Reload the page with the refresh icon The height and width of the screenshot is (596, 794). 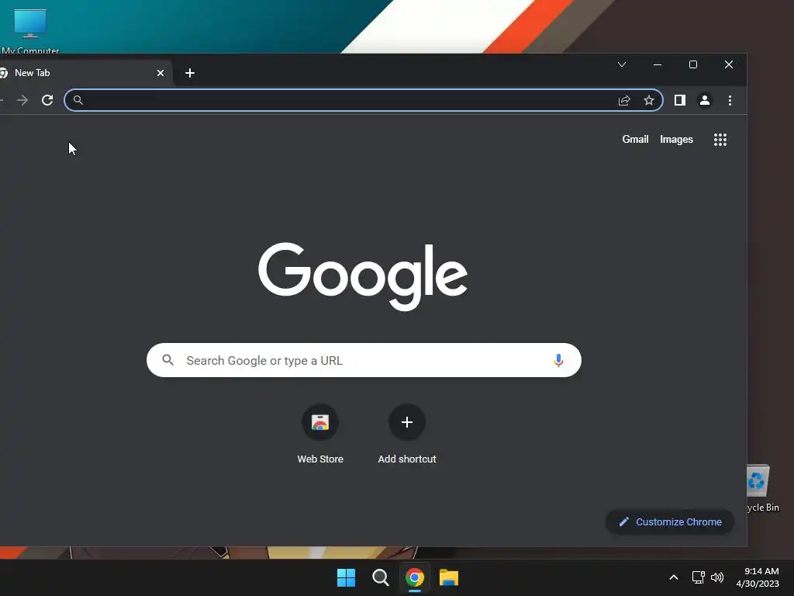(47, 100)
